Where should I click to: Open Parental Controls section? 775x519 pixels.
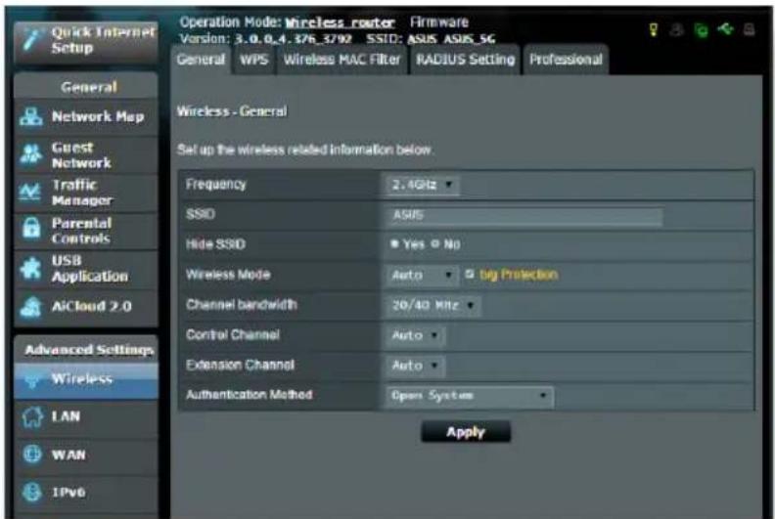[86, 230]
